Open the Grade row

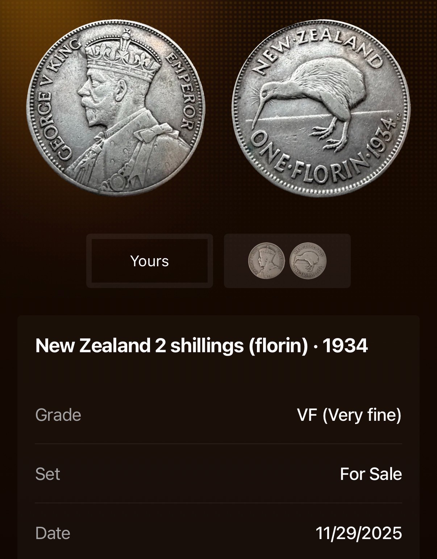coord(218,415)
